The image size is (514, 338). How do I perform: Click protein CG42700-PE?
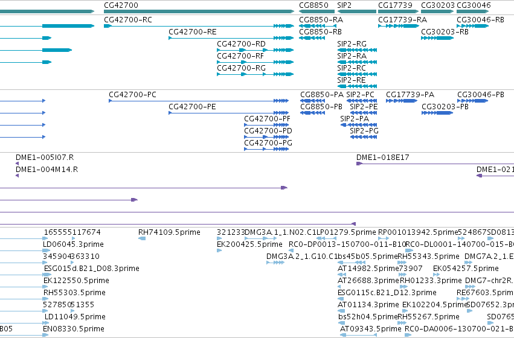[x=228, y=113]
